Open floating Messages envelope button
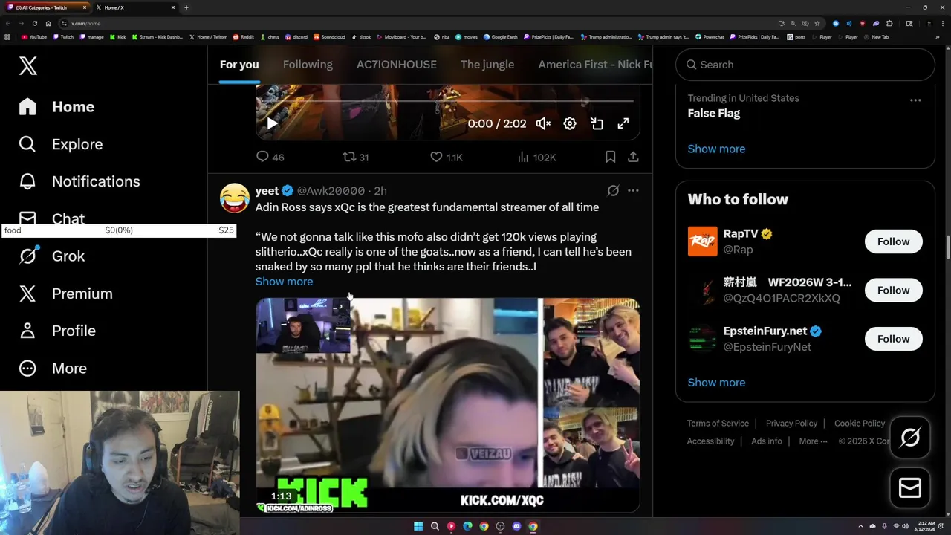951x535 pixels. [910, 487]
